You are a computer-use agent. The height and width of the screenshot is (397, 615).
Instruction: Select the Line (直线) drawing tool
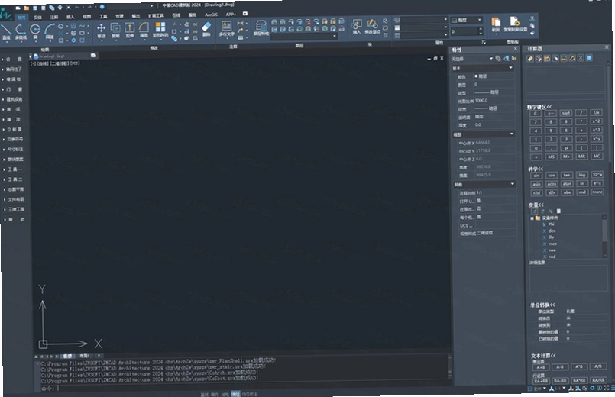[6, 31]
